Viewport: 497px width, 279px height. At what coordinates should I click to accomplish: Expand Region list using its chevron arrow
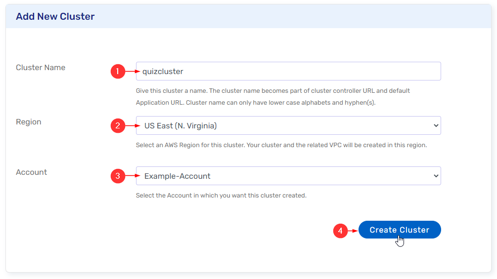pyautogui.click(x=436, y=125)
